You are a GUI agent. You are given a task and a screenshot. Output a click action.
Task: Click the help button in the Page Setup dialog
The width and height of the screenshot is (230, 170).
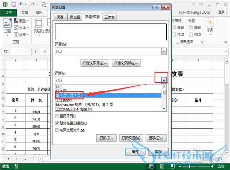[x=156, y=7]
